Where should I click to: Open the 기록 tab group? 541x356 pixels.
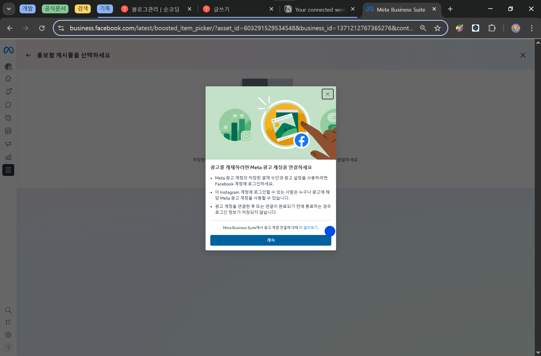105,9
